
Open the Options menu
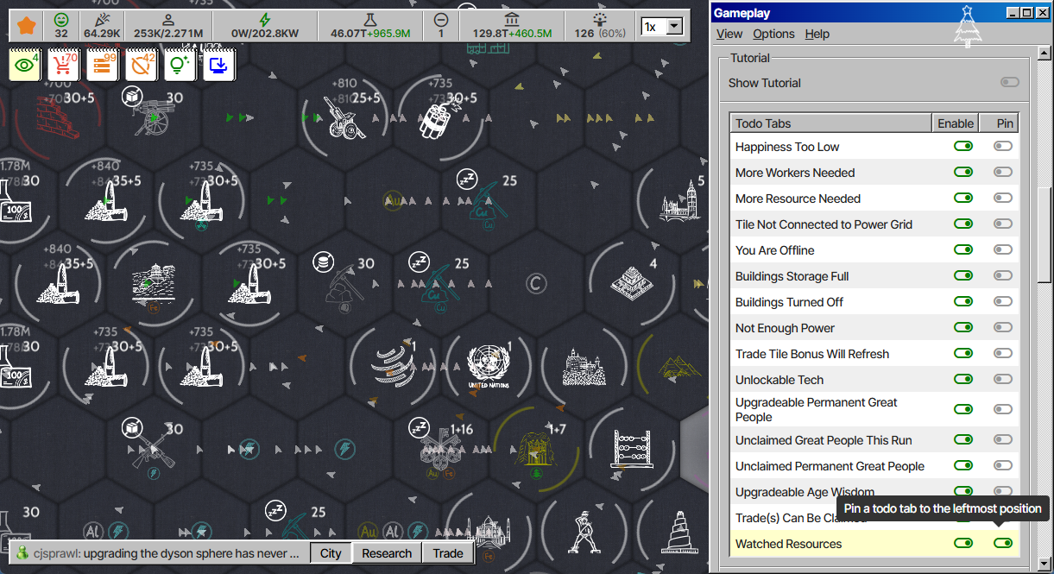point(773,34)
